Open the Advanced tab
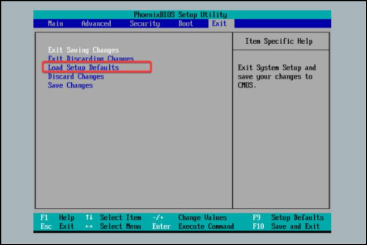This screenshot has width=367, height=245. (96, 24)
